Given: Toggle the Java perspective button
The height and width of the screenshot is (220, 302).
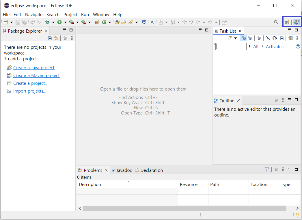Looking at the screenshot, I should coord(296,22).
